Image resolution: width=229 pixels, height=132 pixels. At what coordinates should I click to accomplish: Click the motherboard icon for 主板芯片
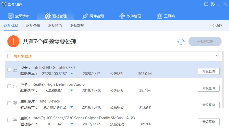point(15,103)
